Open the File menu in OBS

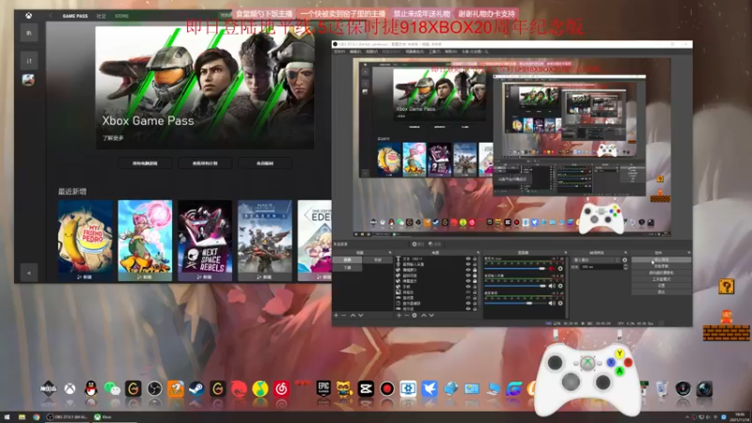[339, 52]
